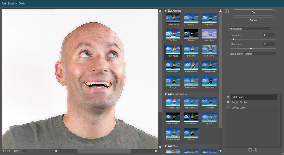Click filter list scroll up arrow
Screen dimensions: 284x155
click(x=220, y=11)
